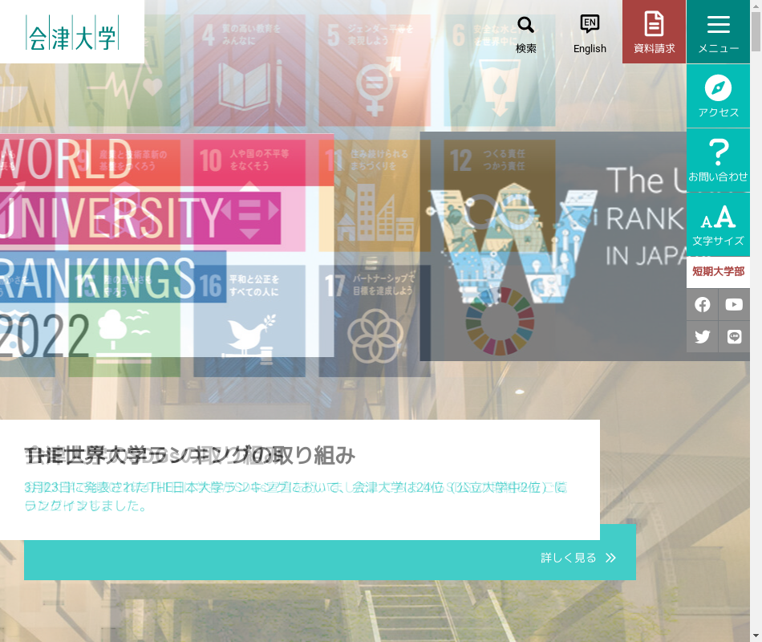Screen dimensions: 762x642
Task: Click the double chevron beside 詳しく見る
Action: point(611,558)
